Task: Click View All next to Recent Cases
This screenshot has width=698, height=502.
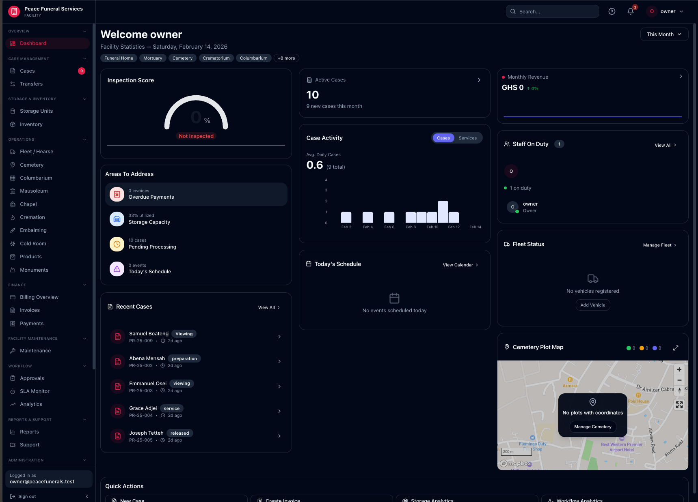Action: pos(266,307)
